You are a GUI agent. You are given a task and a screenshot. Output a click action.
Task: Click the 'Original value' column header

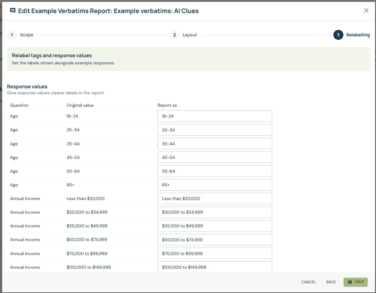coord(80,105)
